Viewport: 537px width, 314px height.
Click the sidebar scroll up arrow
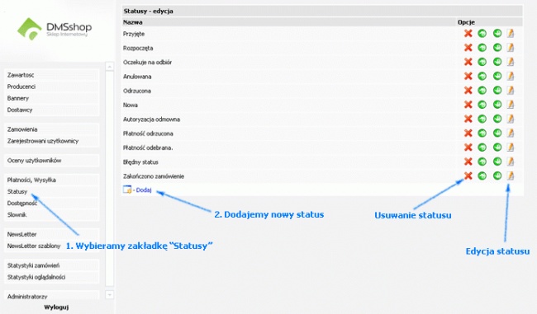click(x=110, y=66)
